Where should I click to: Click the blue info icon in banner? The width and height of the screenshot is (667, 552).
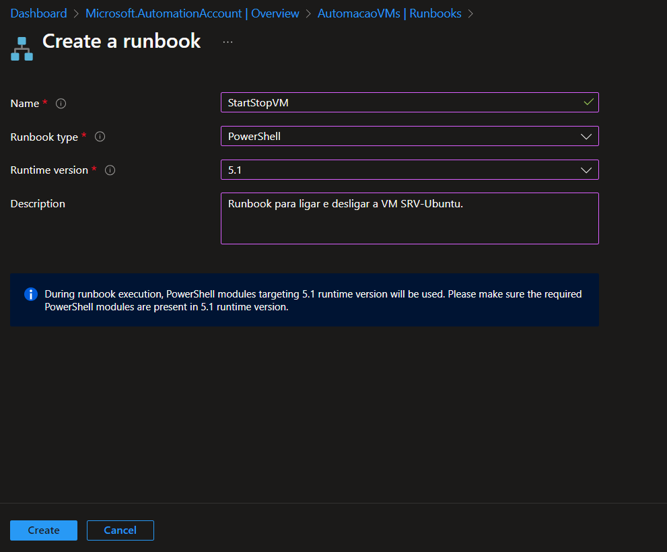coord(30,294)
